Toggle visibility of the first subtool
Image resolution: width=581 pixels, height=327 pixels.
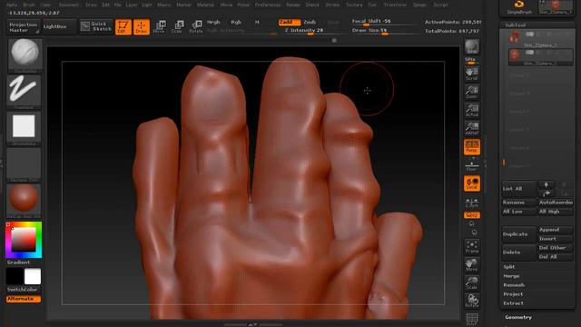click(530, 35)
